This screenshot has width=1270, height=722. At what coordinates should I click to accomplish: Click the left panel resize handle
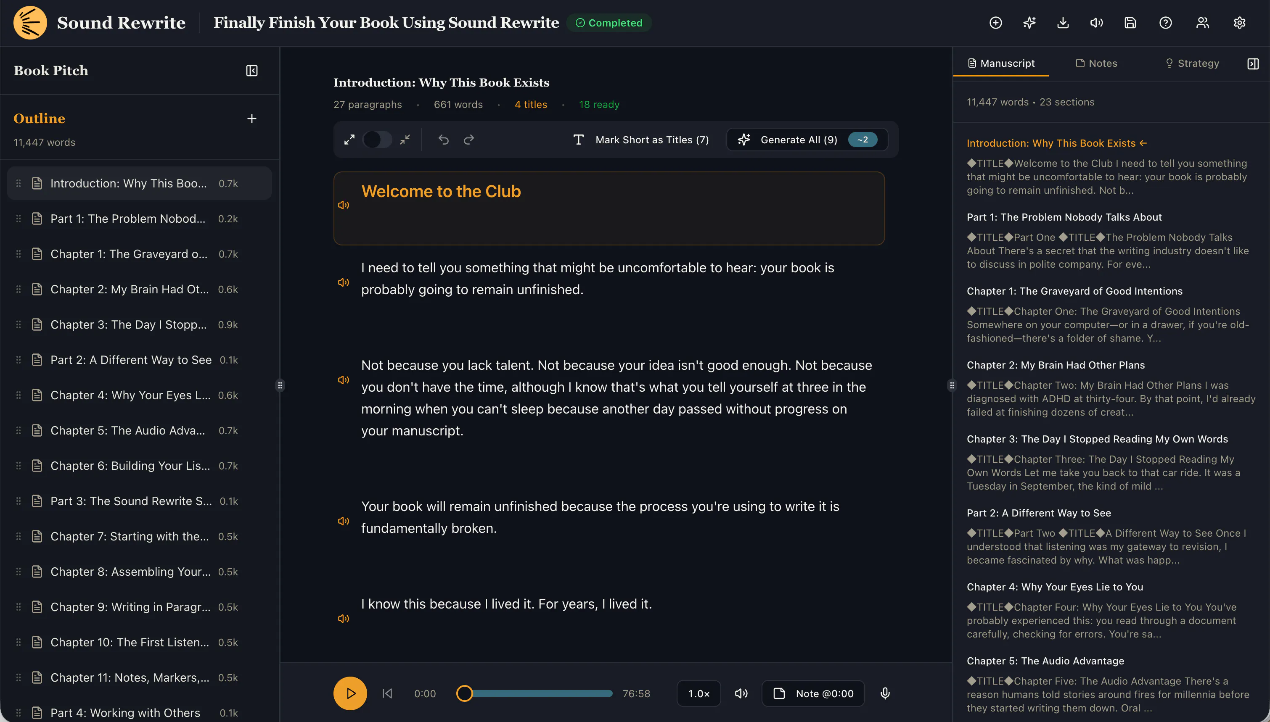coord(280,385)
